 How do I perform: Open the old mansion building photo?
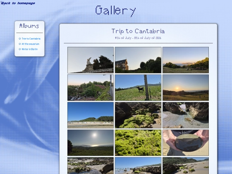click(138, 60)
